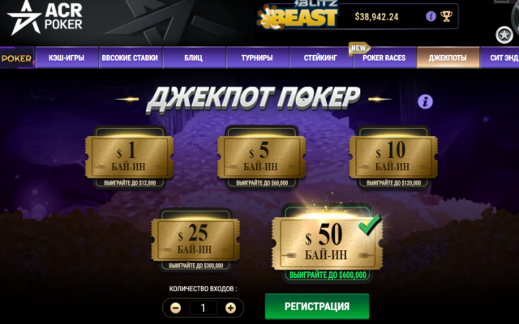Click the round star badge icon

tap(504, 35)
